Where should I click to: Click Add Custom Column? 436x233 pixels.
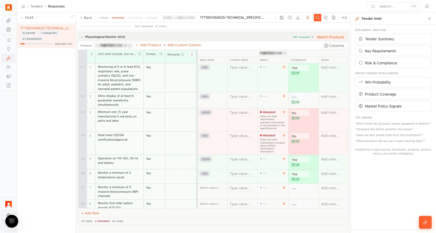[x=182, y=45]
